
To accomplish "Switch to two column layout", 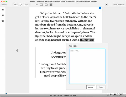I will [46, 5].
